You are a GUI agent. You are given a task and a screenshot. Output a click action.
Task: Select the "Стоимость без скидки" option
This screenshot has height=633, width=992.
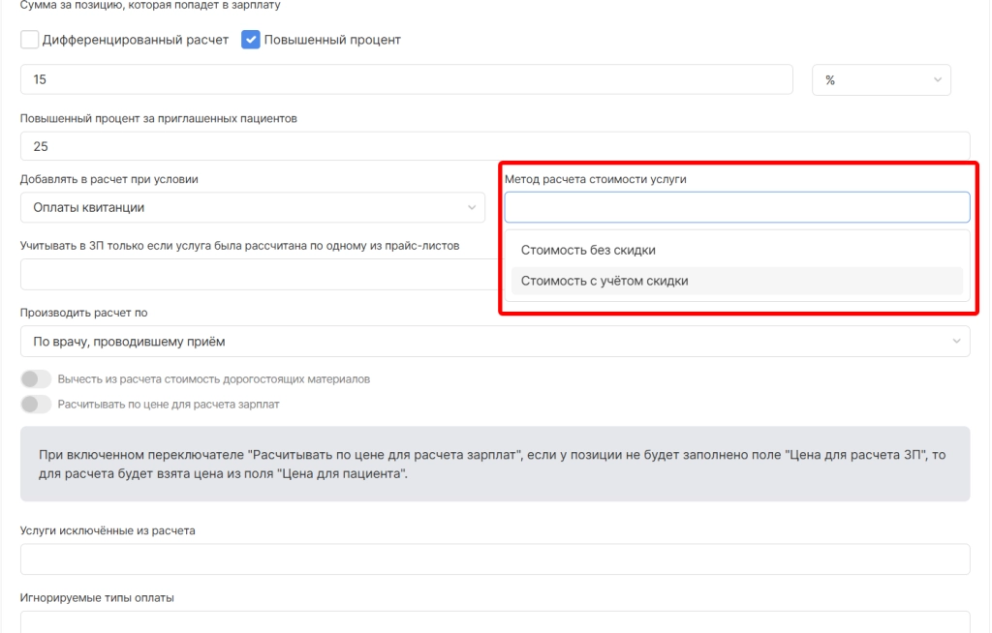(x=588, y=251)
